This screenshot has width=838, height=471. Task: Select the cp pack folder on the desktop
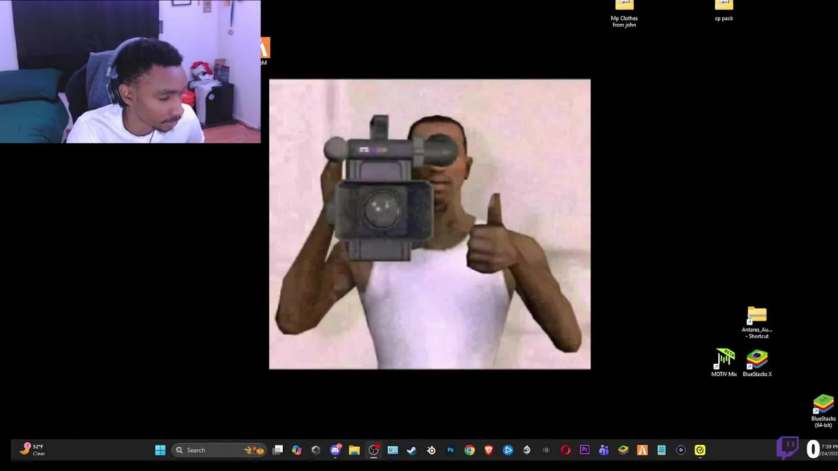click(x=724, y=10)
